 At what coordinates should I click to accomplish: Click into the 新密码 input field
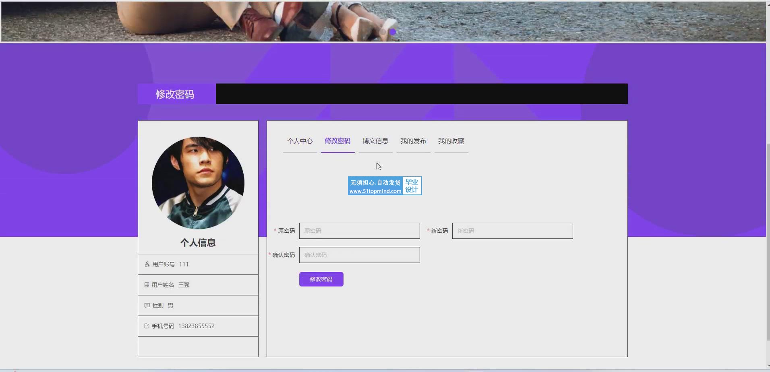(512, 231)
